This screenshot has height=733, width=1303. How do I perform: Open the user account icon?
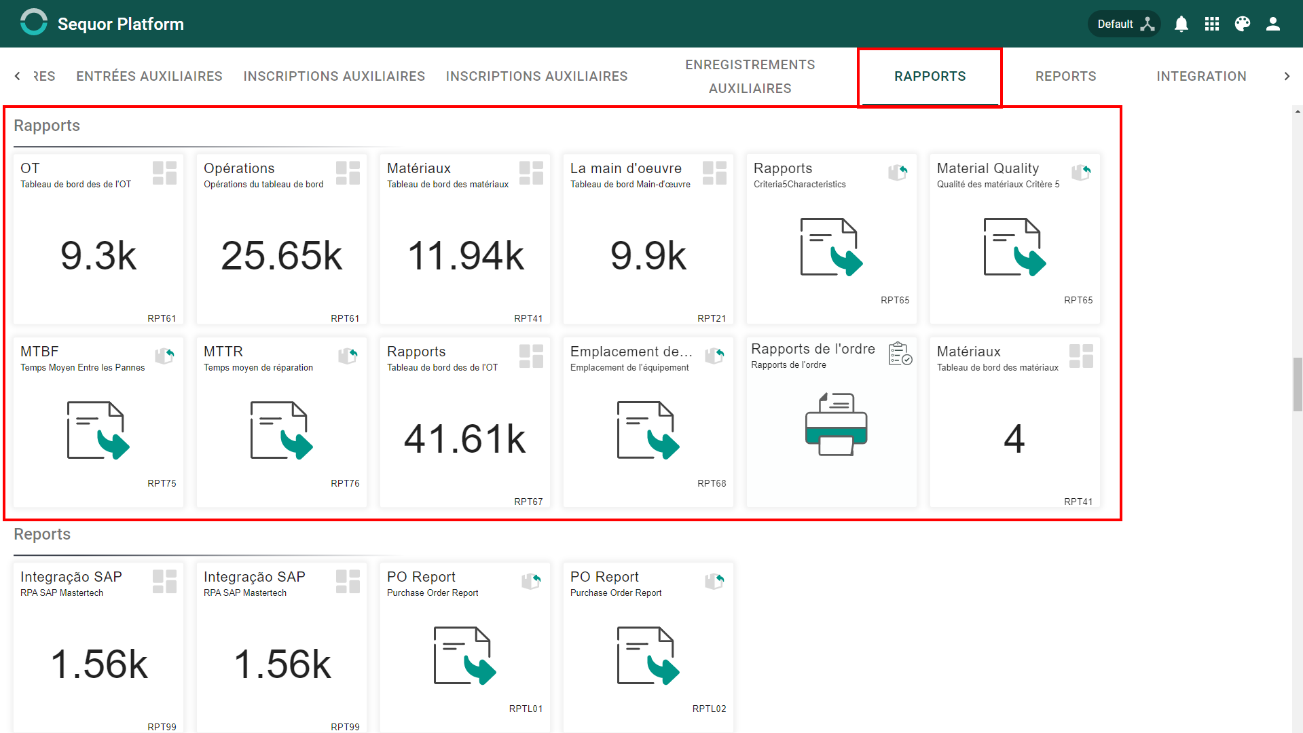pos(1273,24)
